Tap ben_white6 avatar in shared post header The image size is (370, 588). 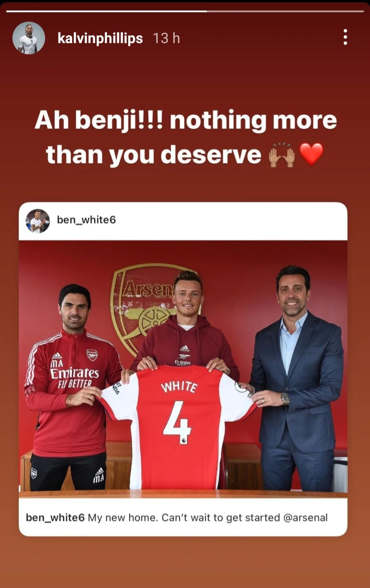[38, 221]
